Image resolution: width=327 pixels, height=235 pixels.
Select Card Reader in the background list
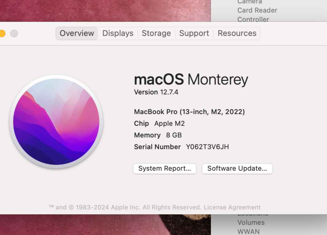click(x=257, y=10)
